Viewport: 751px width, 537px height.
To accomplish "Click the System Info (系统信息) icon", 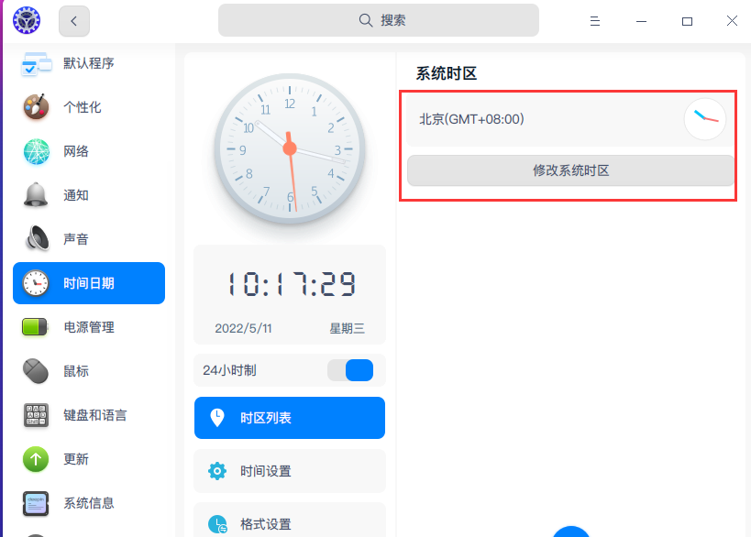I will point(36,503).
